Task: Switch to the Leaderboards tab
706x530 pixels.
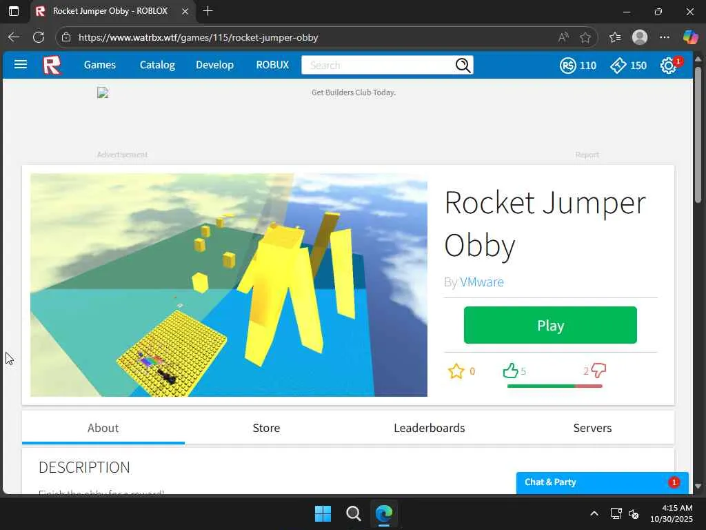Action: pyautogui.click(x=429, y=428)
